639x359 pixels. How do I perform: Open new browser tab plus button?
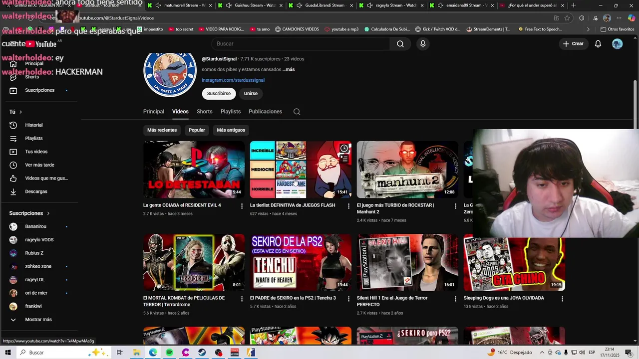click(x=573, y=5)
